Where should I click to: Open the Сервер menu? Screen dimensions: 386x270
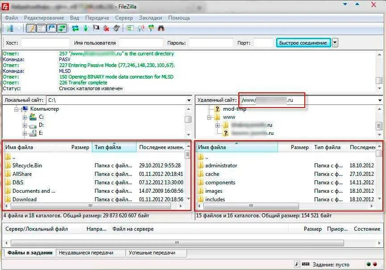124,17
